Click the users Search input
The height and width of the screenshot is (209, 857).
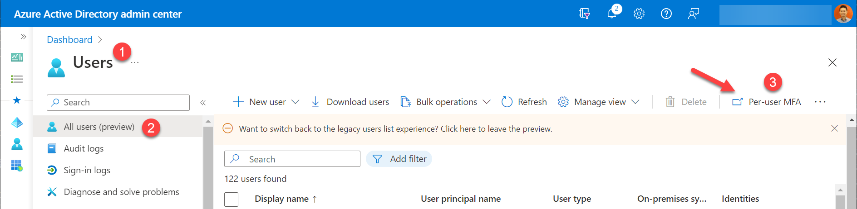click(x=292, y=159)
